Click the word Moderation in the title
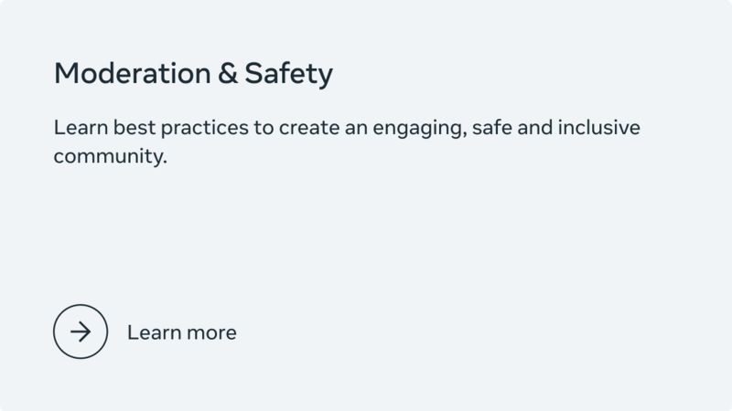 point(132,74)
